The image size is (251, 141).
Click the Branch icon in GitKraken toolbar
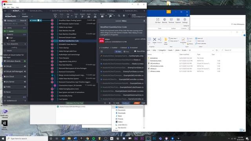(x=82, y=16)
